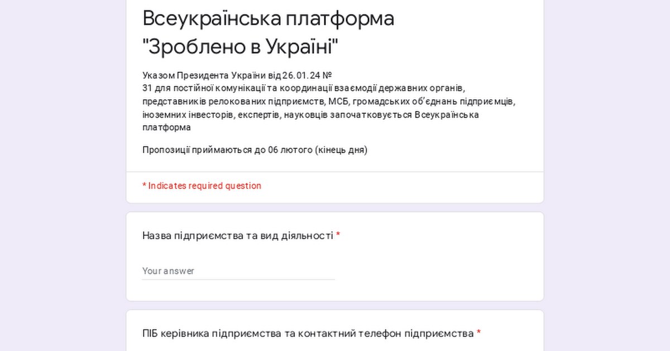Image resolution: width=670 pixels, height=351 pixels.
Task: Click the "Your answer" field for enterprise name
Action: point(238,271)
